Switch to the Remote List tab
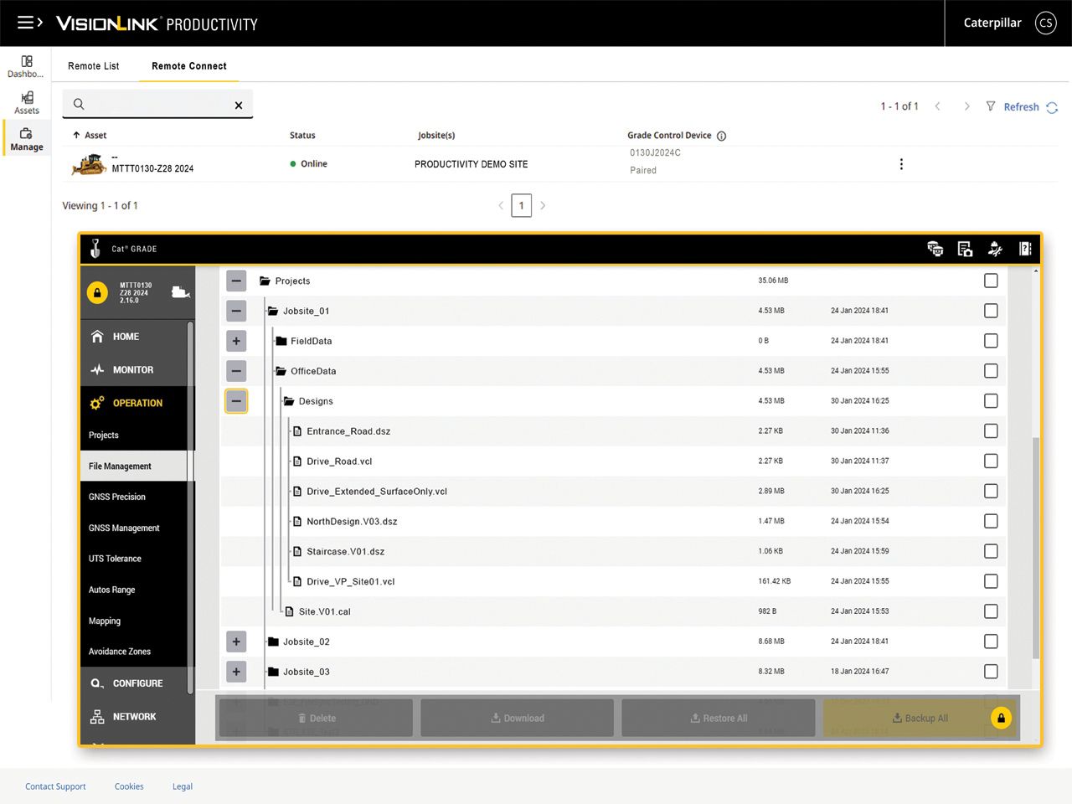The image size is (1072, 804). (94, 66)
